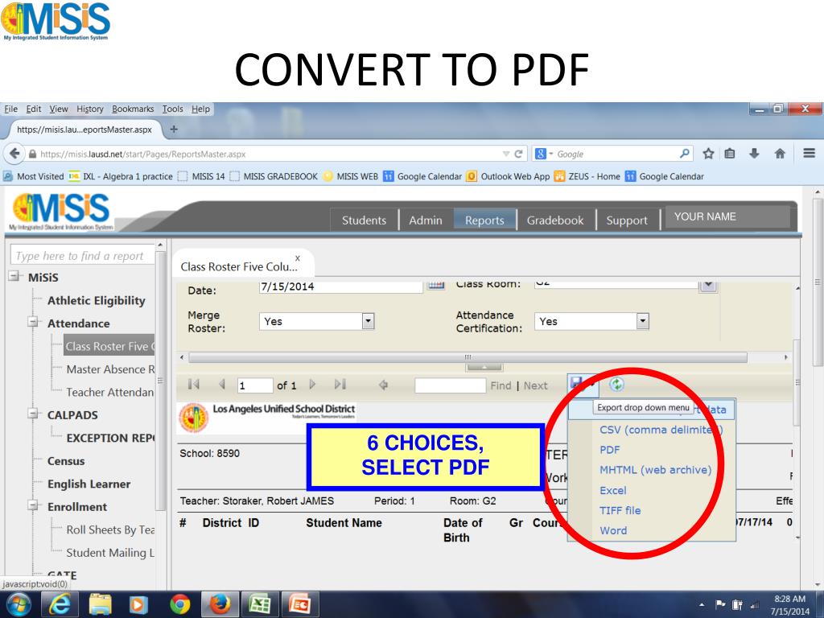Click the report search input field
This screenshot has width=824, height=618.
pyautogui.click(x=82, y=255)
